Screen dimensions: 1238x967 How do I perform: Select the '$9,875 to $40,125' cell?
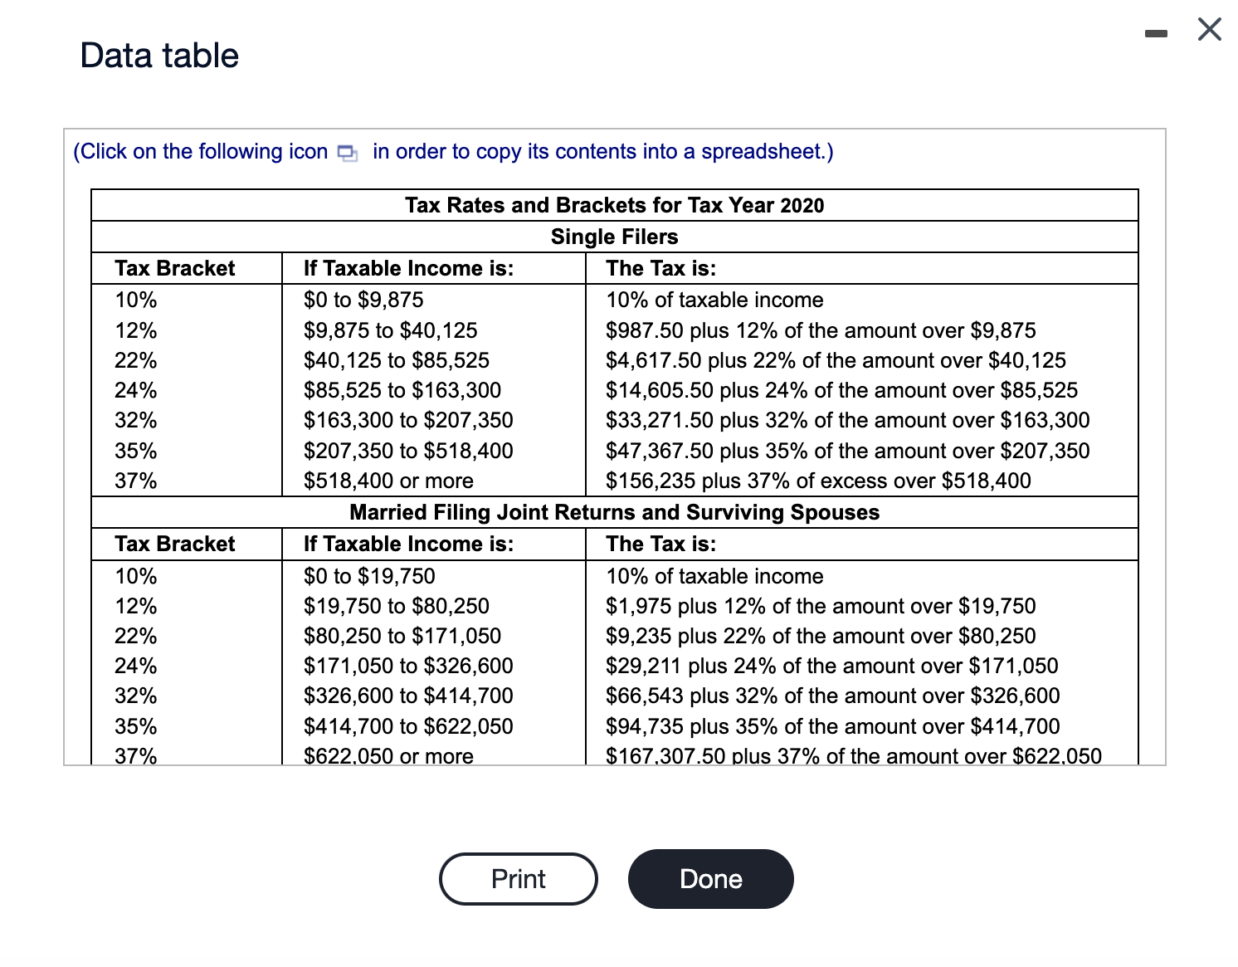tap(391, 330)
